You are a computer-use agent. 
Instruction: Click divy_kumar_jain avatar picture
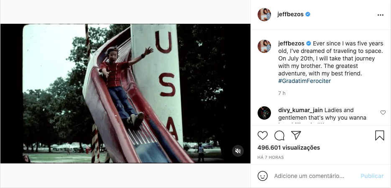pos(264,113)
